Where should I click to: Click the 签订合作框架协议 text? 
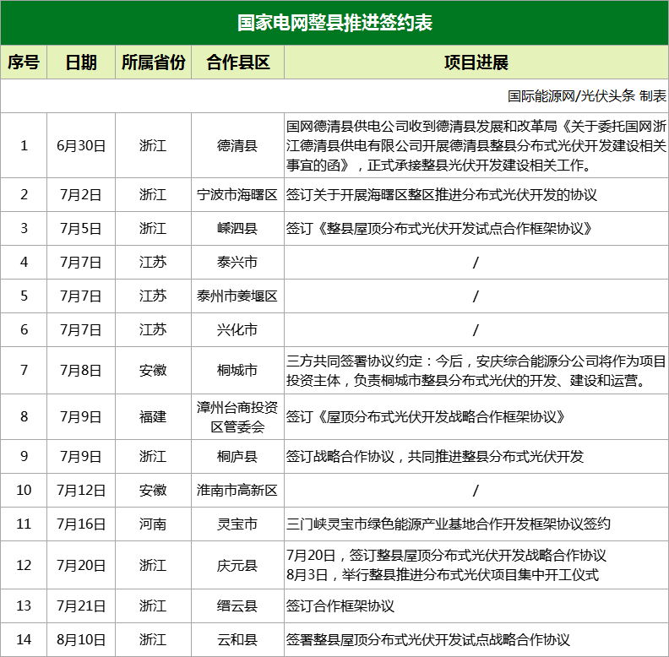[340, 605]
